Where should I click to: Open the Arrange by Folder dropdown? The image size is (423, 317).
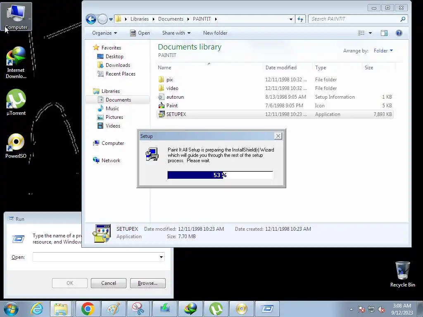pyautogui.click(x=383, y=51)
